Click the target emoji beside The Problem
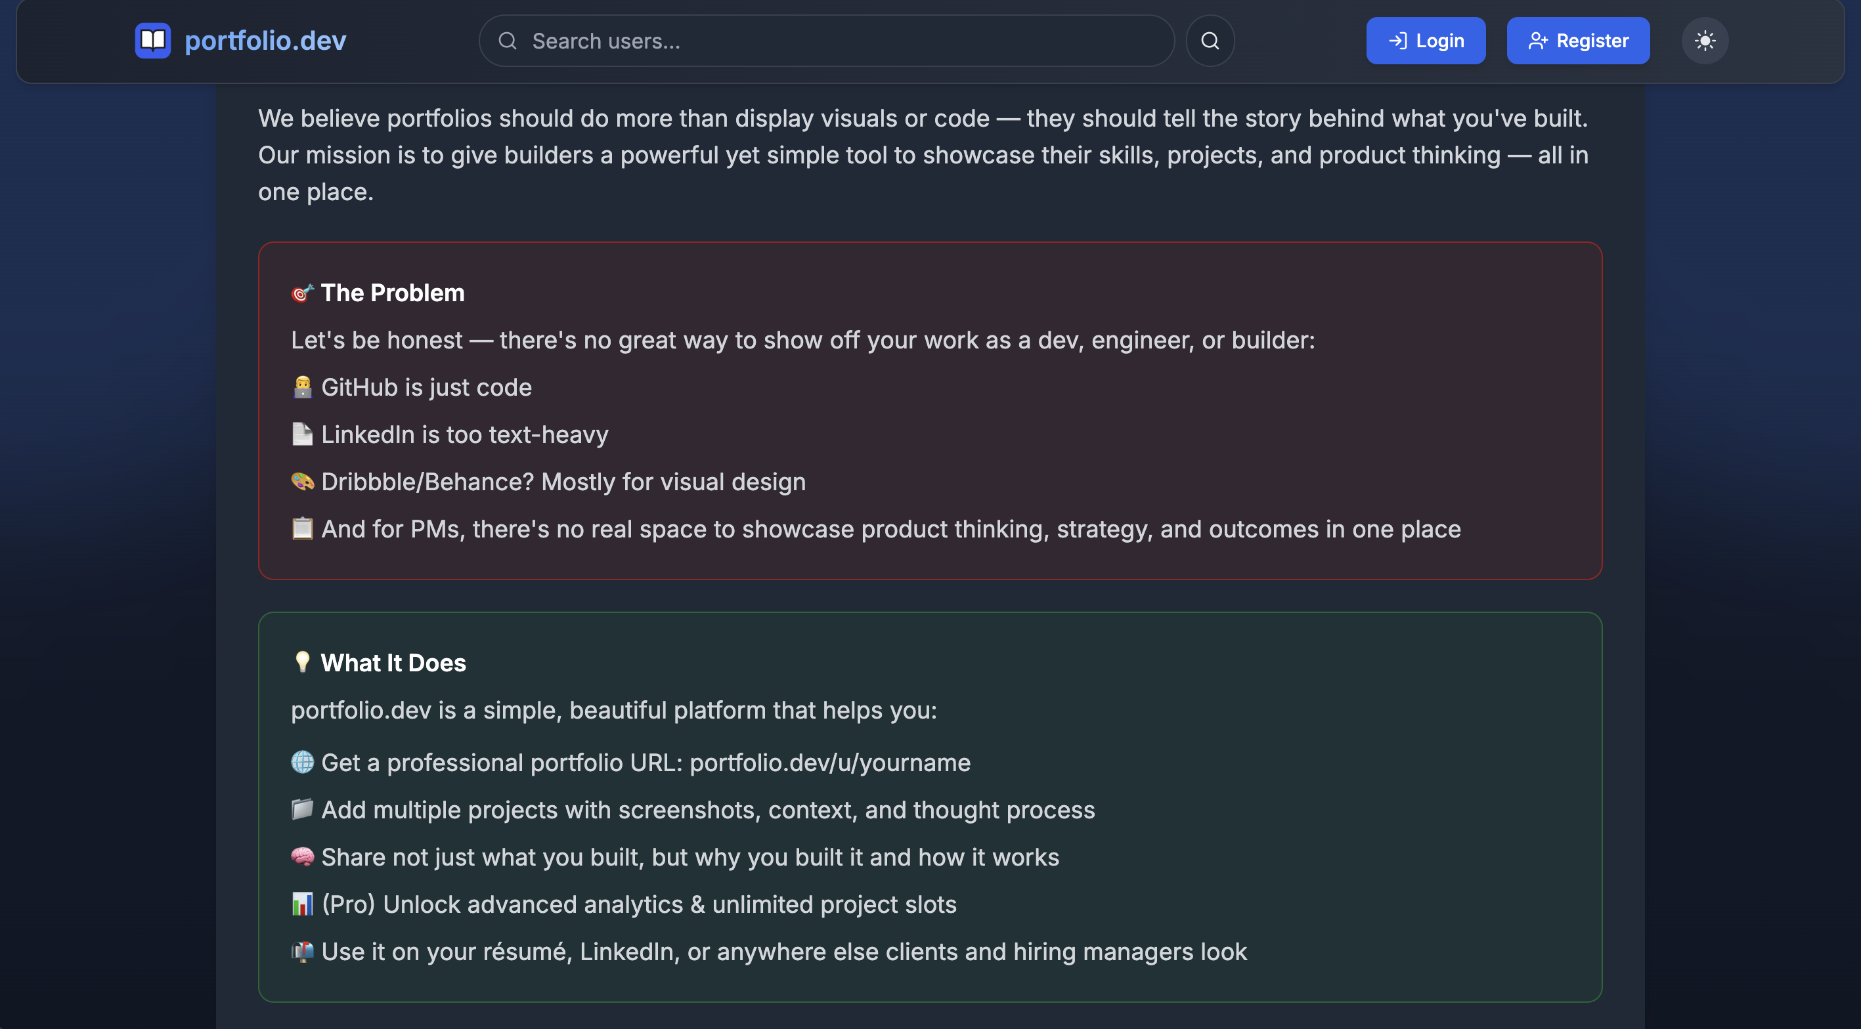The width and height of the screenshot is (1861, 1029). 302,293
